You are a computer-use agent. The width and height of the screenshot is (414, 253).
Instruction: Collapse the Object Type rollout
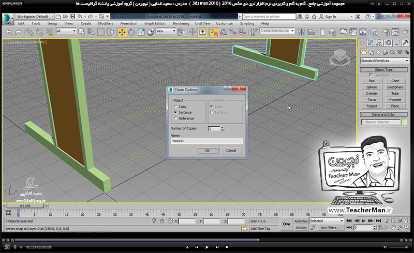[x=383, y=70]
